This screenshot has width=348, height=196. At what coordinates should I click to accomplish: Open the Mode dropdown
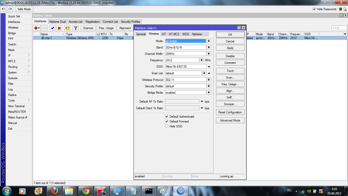pyautogui.click(x=209, y=41)
